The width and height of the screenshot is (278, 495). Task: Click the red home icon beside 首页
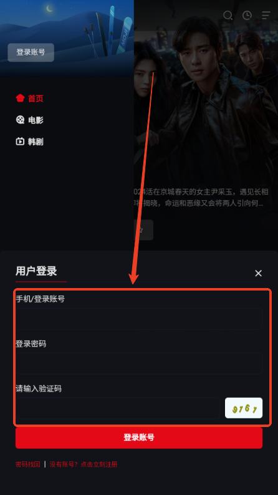coord(20,98)
